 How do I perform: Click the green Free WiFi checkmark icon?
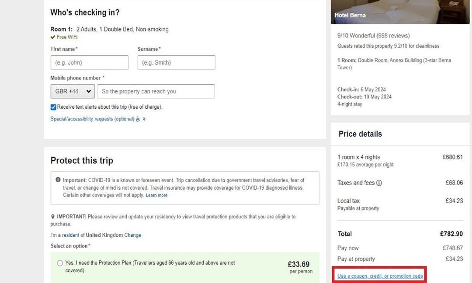(x=53, y=38)
